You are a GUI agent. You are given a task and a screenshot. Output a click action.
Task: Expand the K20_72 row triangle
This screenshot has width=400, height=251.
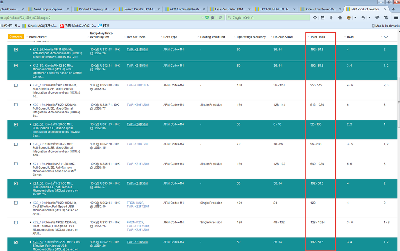pos(31,144)
